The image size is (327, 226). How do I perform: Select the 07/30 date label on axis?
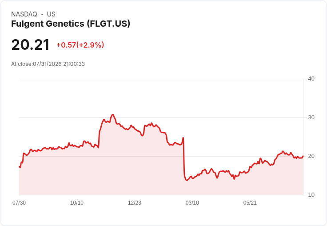click(19, 203)
